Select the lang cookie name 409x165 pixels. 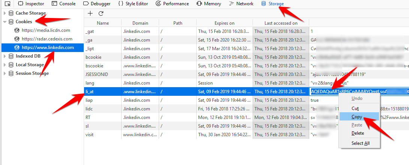pyautogui.click(x=90, y=83)
